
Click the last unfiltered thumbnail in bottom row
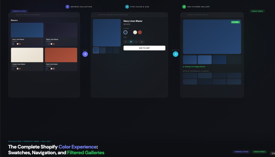coord(234,82)
